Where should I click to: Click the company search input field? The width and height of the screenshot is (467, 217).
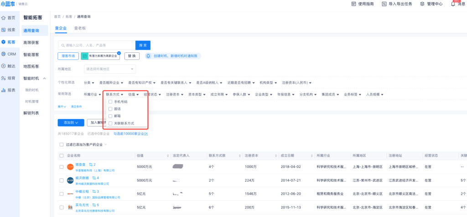[x=97, y=45]
